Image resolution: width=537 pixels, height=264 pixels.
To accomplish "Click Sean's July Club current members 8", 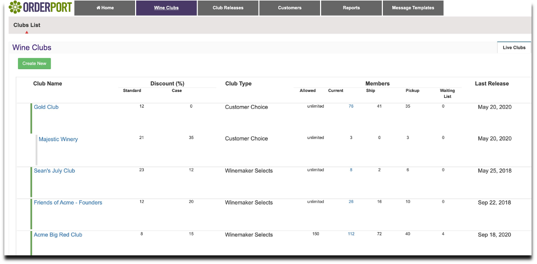I will click(351, 170).
